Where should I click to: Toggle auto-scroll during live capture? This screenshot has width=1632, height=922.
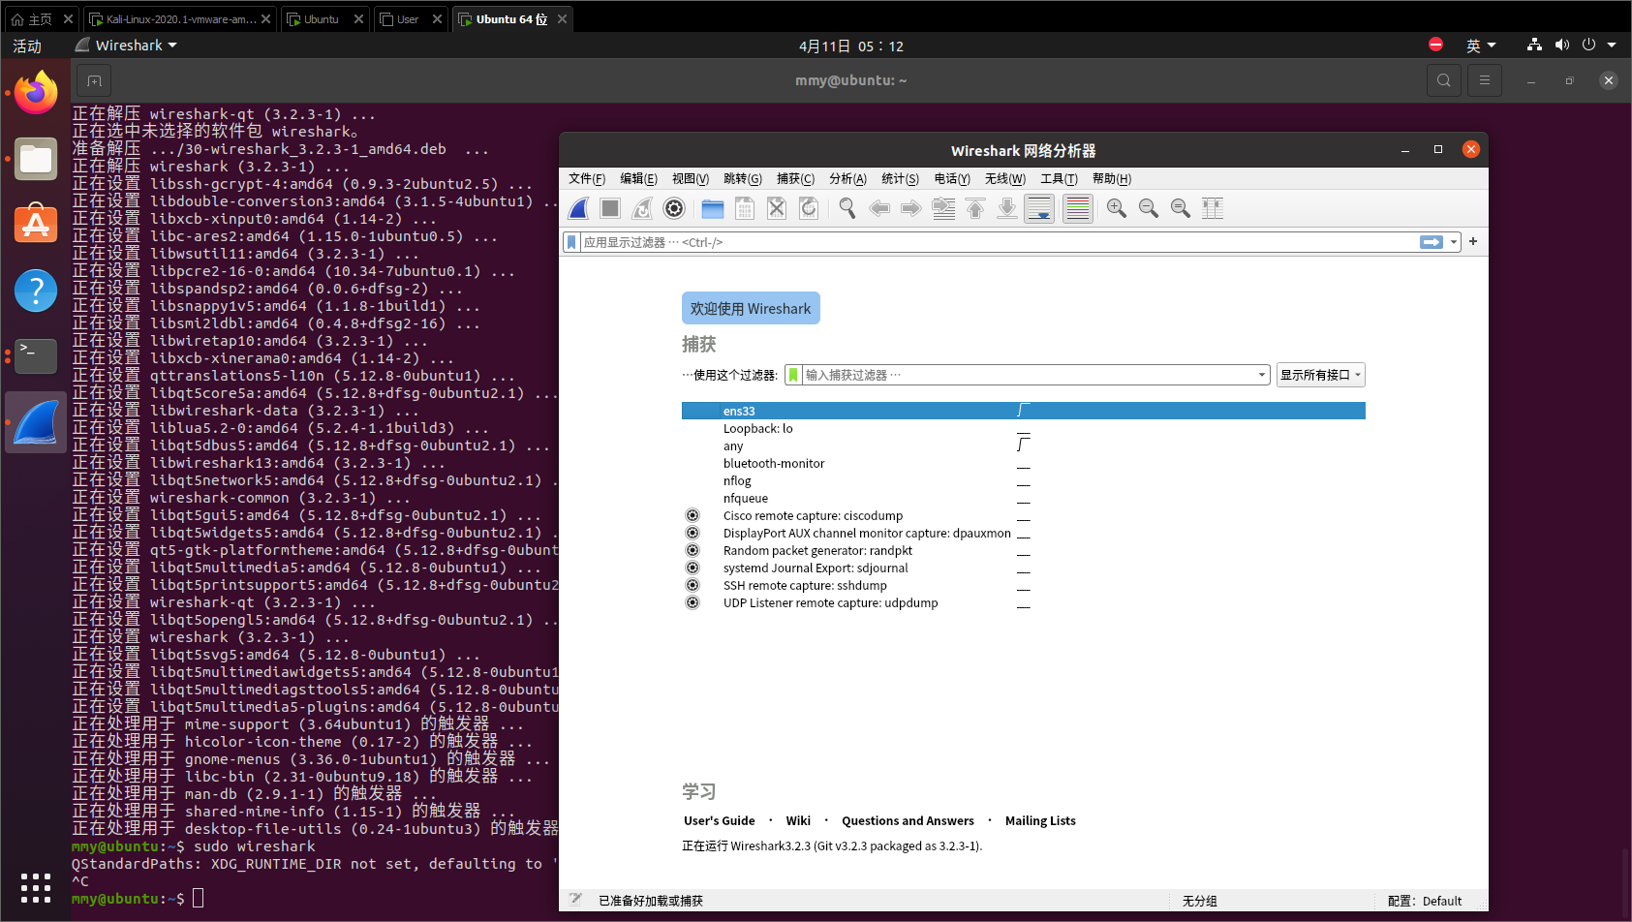(1039, 208)
